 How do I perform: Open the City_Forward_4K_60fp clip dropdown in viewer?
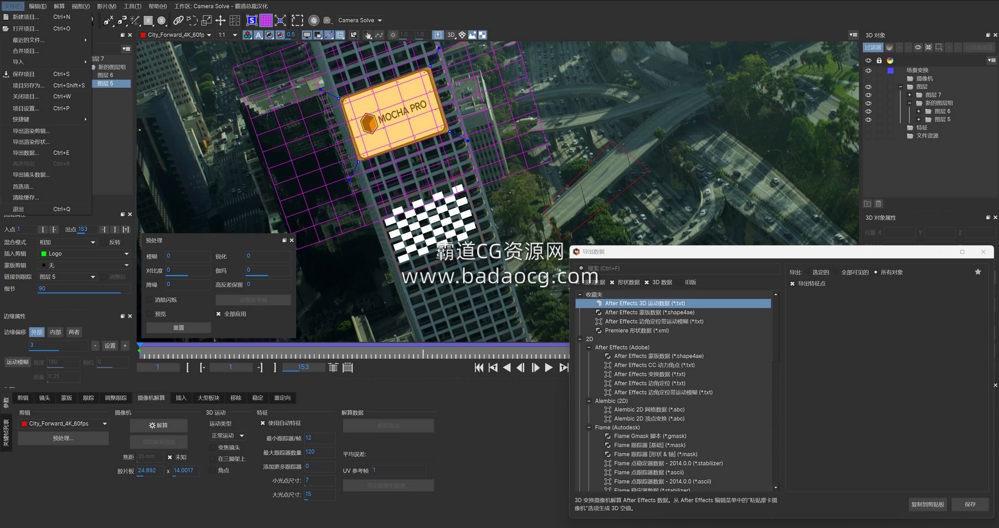point(176,35)
